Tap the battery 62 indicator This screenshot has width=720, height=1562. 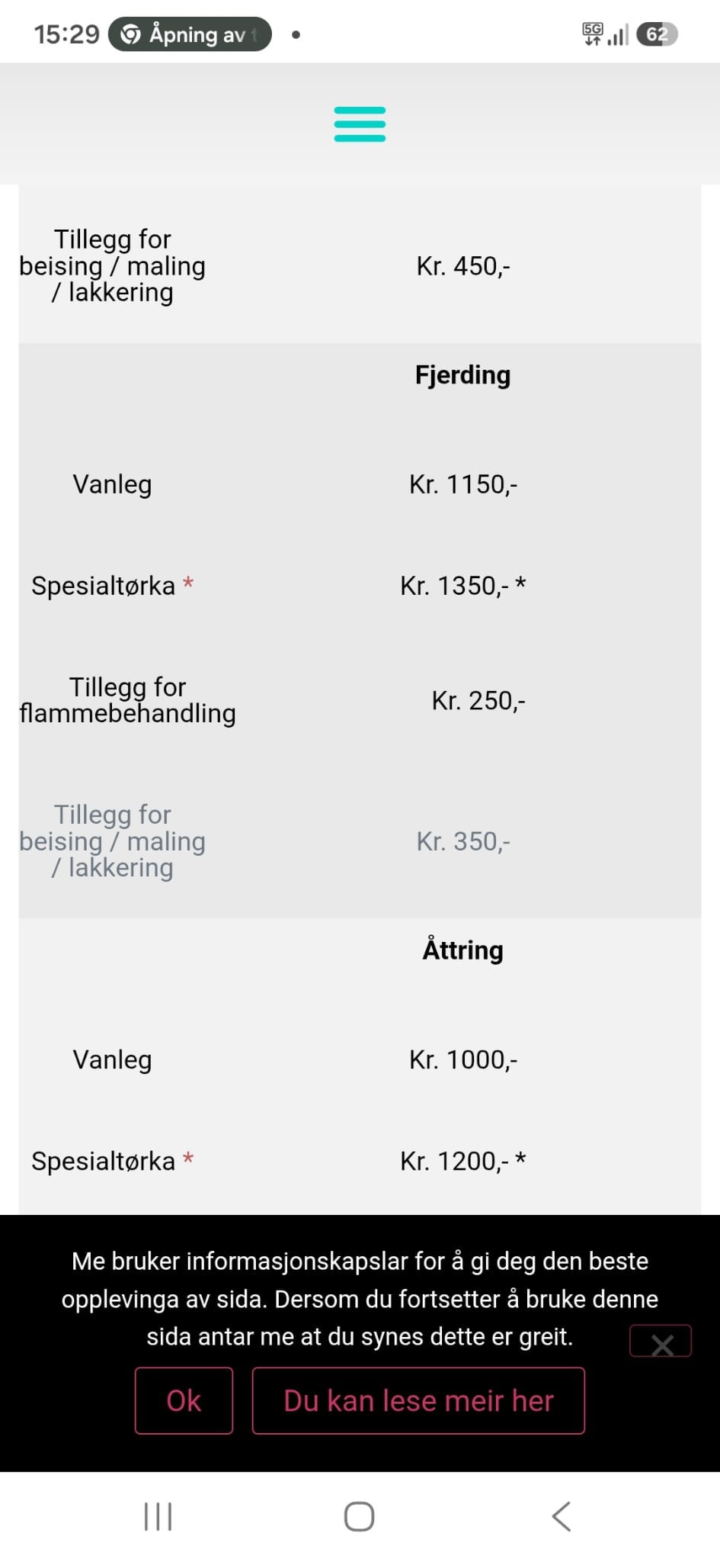click(657, 34)
